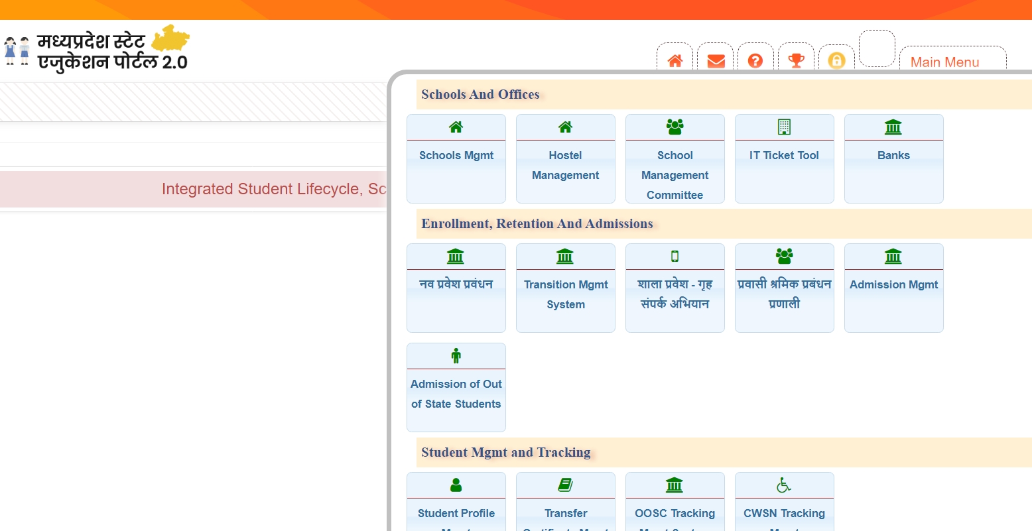Viewport: 1032px width, 531px height.
Task: Click the help question-mark icon
Action: (755, 61)
